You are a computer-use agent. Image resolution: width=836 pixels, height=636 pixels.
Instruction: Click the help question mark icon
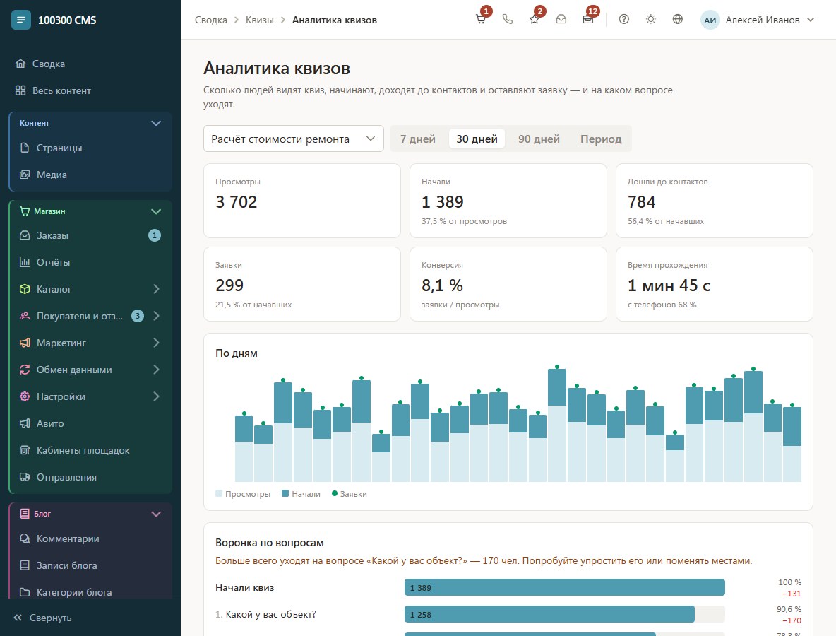623,19
